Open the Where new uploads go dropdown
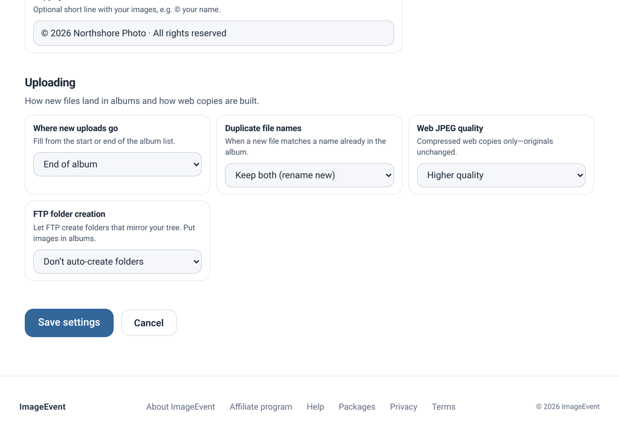The height and width of the screenshot is (435, 619). coord(118,164)
